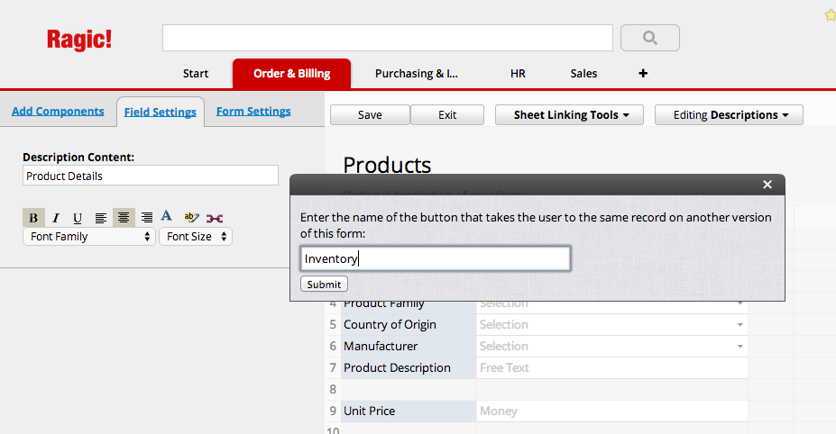Toggle bold formatting button
836x434 pixels.
pyautogui.click(x=33, y=218)
